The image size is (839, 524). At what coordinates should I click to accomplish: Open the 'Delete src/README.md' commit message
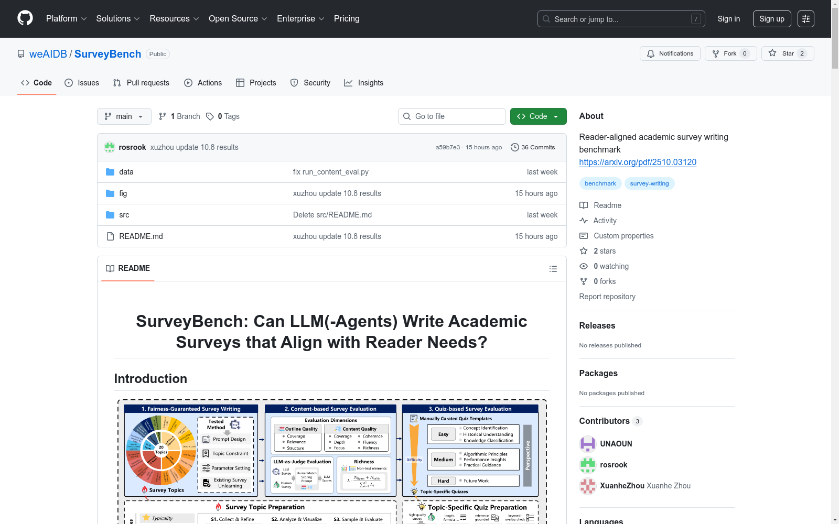coord(332,215)
